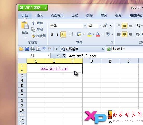Switch to the 插入 ribbon tab

tap(40, 15)
